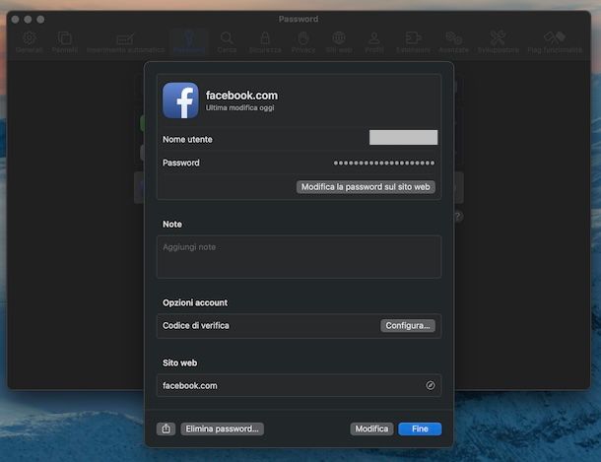
Task: Click the facebook.com title heading
Action: [x=241, y=95]
